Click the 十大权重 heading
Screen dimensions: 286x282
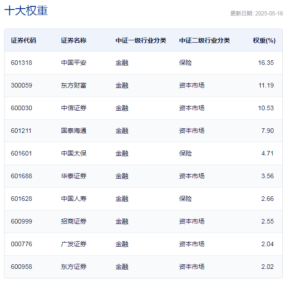tap(26, 10)
